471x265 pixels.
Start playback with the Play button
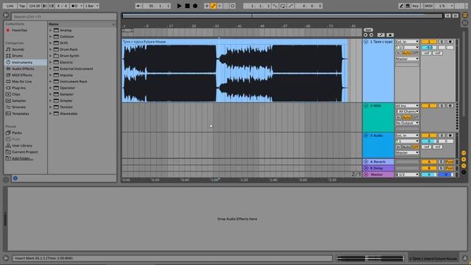[179, 6]
